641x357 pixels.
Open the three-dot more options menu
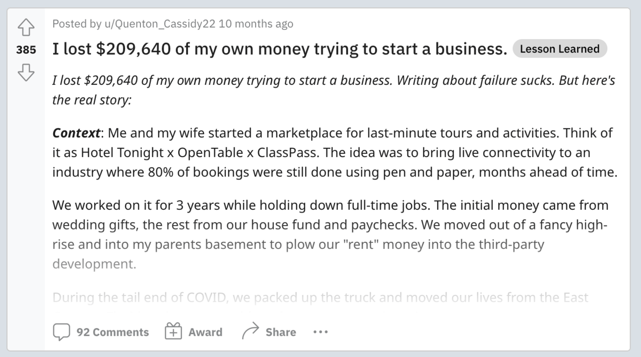click(x=320, y=332)
